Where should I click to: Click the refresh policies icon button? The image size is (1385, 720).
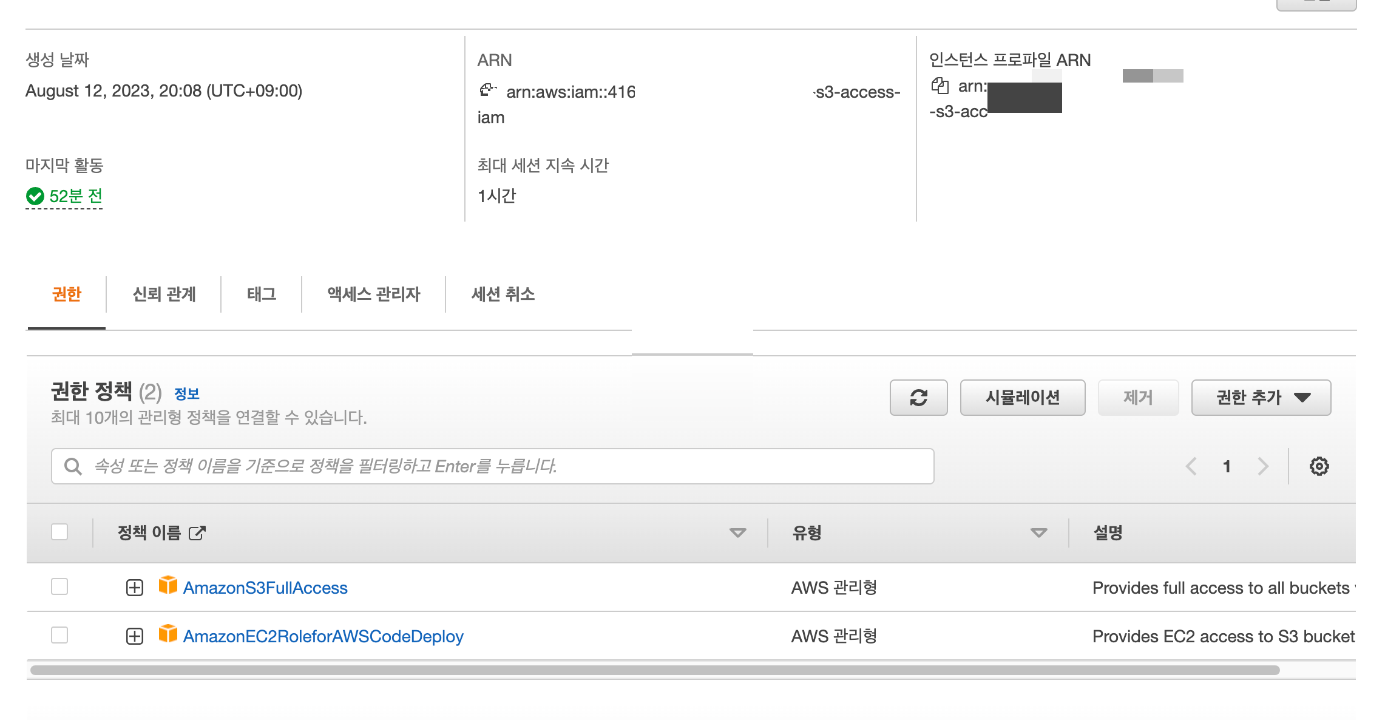click(918, 398)
